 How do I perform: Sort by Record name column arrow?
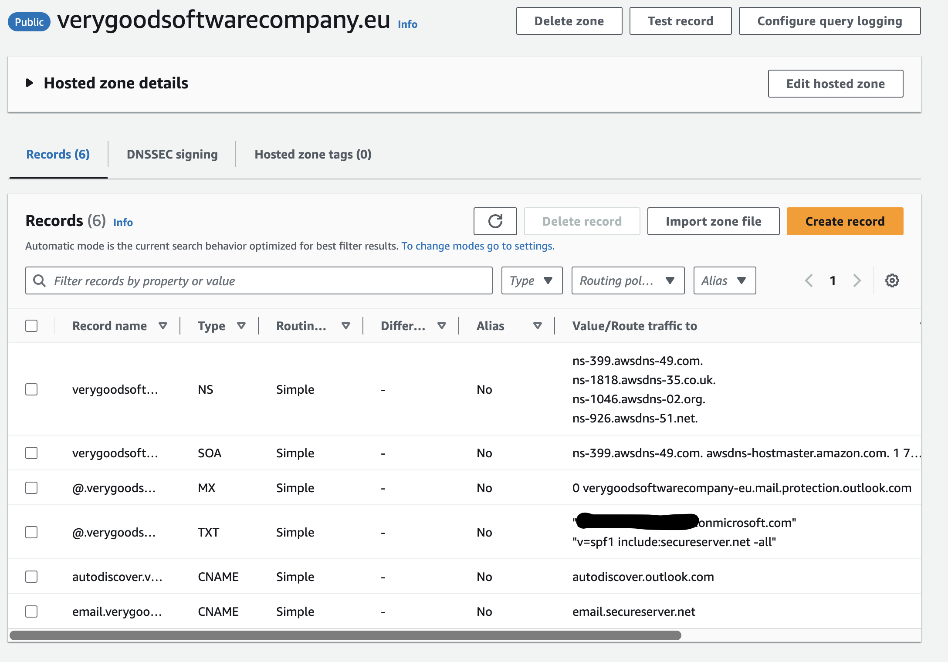coord(163,326)
